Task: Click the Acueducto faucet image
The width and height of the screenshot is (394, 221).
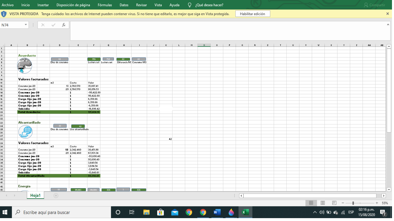Action: 25,66
